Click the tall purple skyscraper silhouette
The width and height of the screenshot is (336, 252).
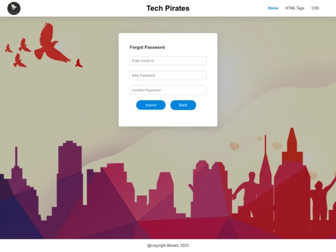[70, 172]
